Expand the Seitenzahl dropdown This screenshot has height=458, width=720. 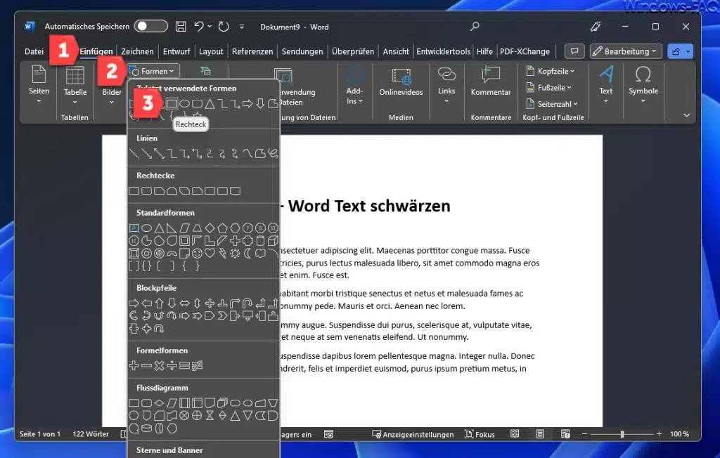coord(551,104)
